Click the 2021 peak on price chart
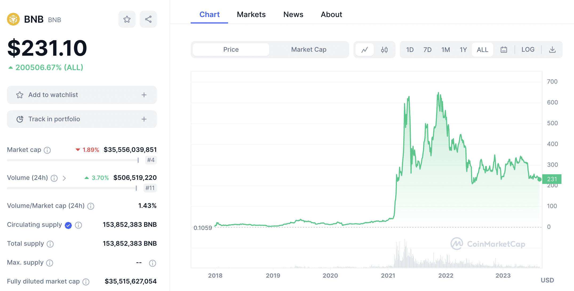The height and width of the screenshot is (291, 574). pyautogui.click(x=438, y=93)
